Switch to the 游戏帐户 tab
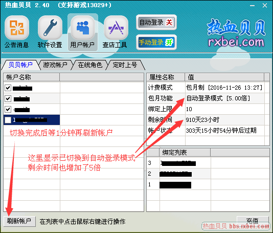The width and height of the screenshot is (273, 233). tap(55, 65)
